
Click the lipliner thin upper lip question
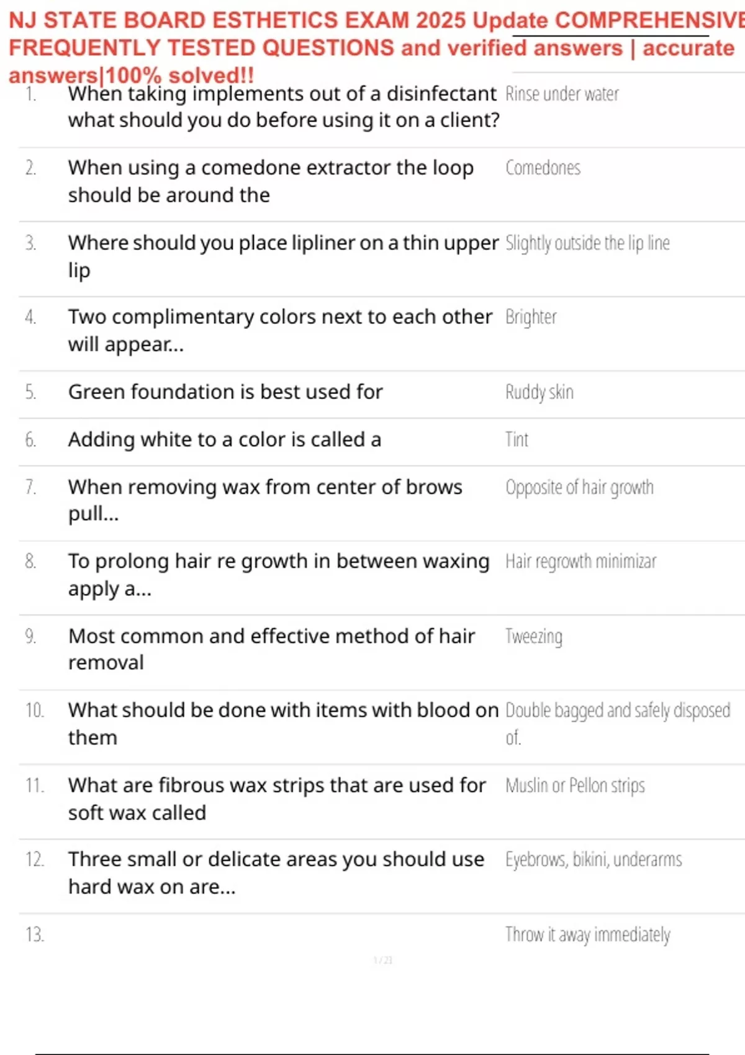[x=283, y=256]
